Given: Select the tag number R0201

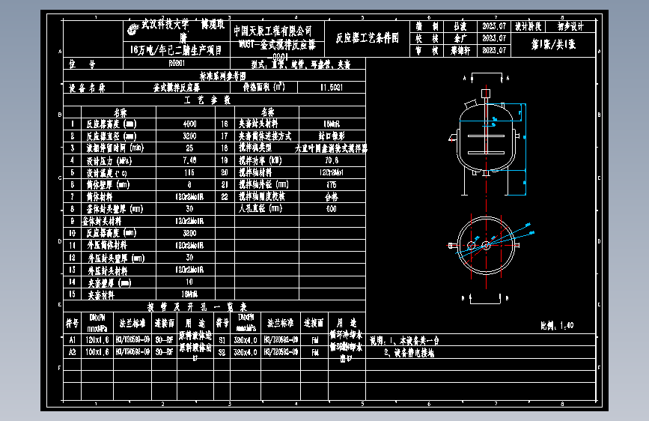Looking at the screenshot, I should [x=177, y=64].
